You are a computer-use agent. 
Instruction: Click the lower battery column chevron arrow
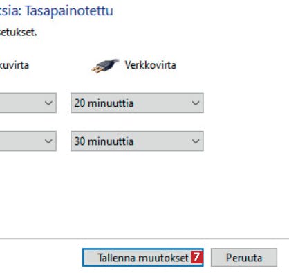tap(48, 141)
